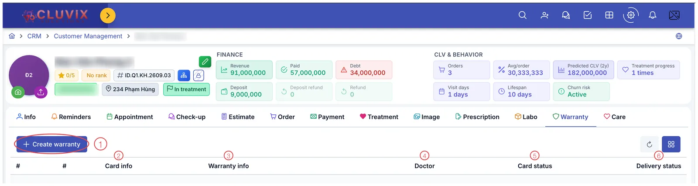Click Card info column header

[119, 166]
